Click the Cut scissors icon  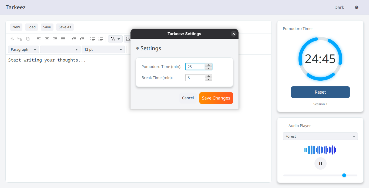coord(12,39)
